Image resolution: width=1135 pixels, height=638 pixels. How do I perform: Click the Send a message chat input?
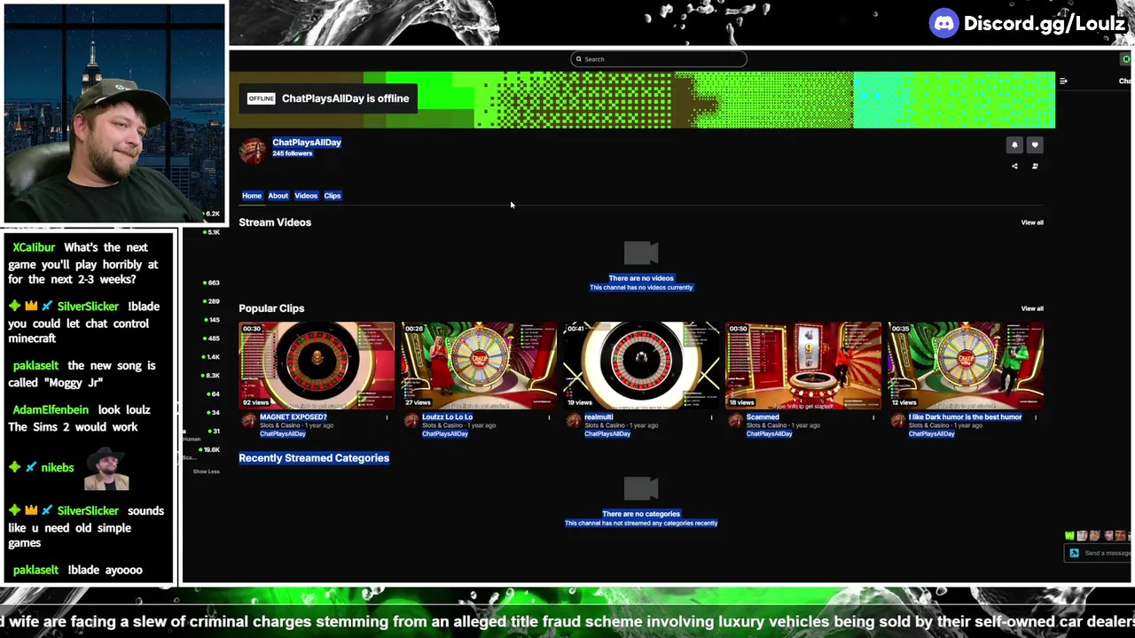[x=1100, y=553]
